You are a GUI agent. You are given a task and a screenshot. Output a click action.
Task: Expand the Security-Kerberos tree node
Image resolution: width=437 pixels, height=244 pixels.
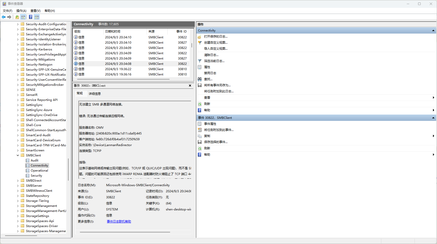pyautogui.click(x=18, y=49)
